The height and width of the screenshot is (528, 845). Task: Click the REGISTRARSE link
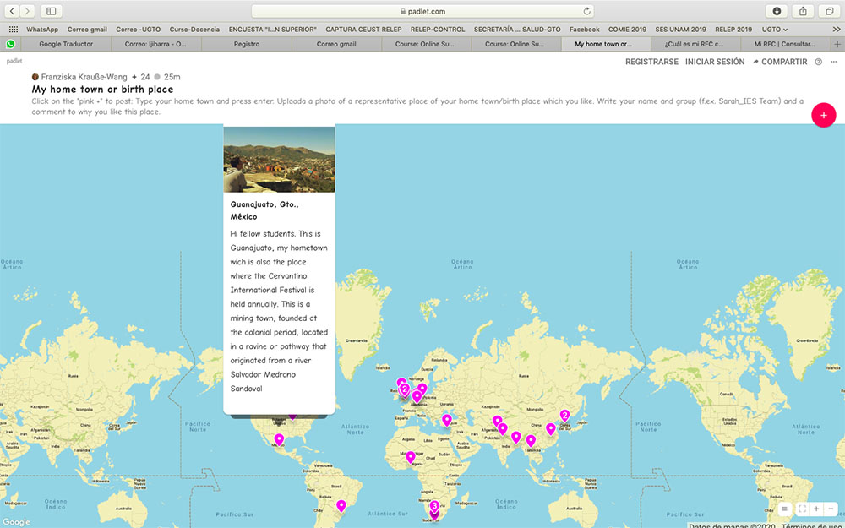click(x=651, y=62)
